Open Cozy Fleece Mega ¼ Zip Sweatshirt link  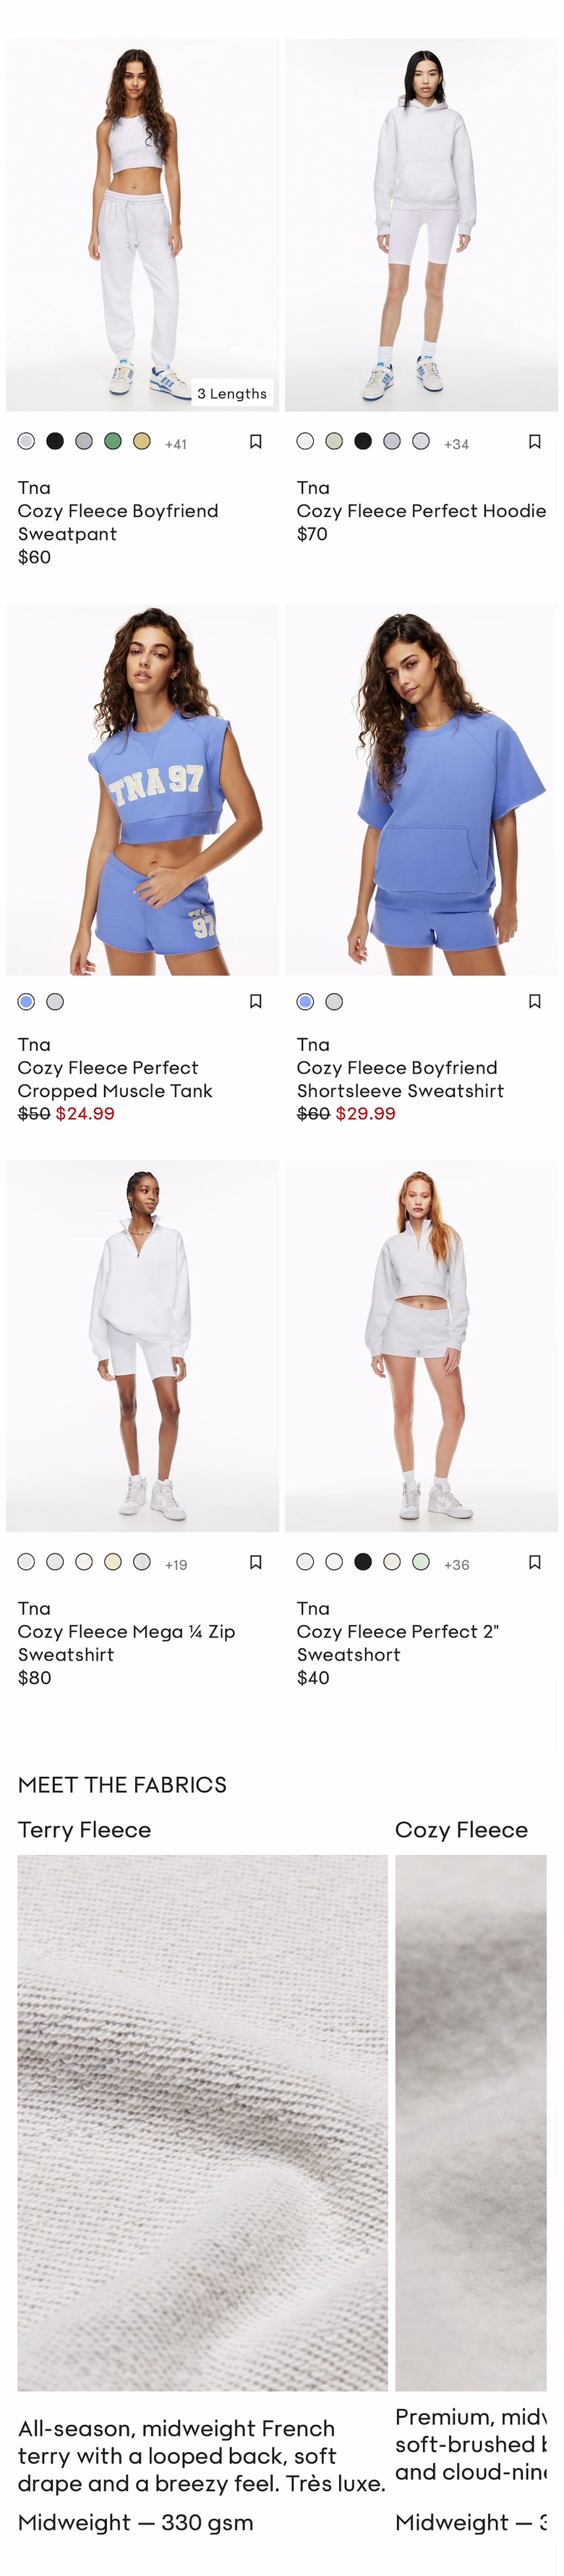[127, 1643]
